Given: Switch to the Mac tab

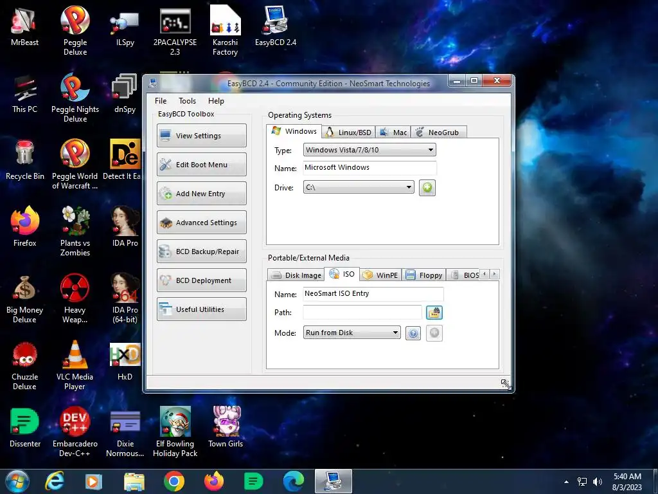Looking at the screenshot, I should click(393, 133).
